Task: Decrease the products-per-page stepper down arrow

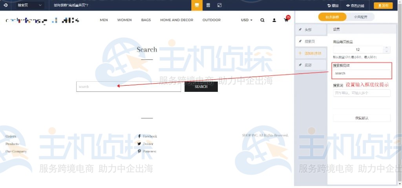Action: (x=387, y=51)
